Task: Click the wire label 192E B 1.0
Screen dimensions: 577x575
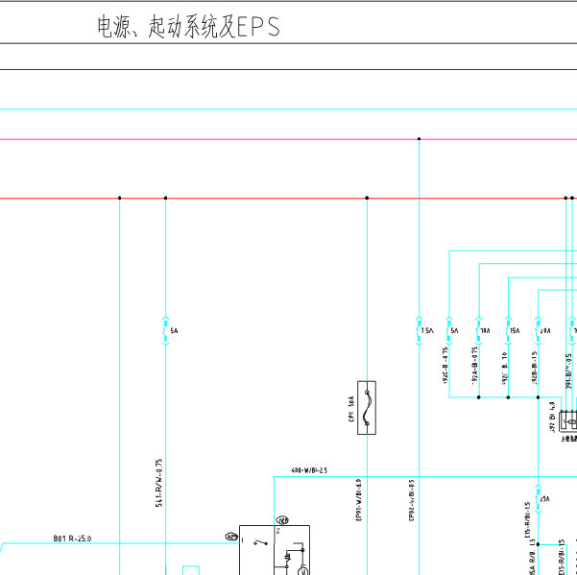Action: [504, 369]
